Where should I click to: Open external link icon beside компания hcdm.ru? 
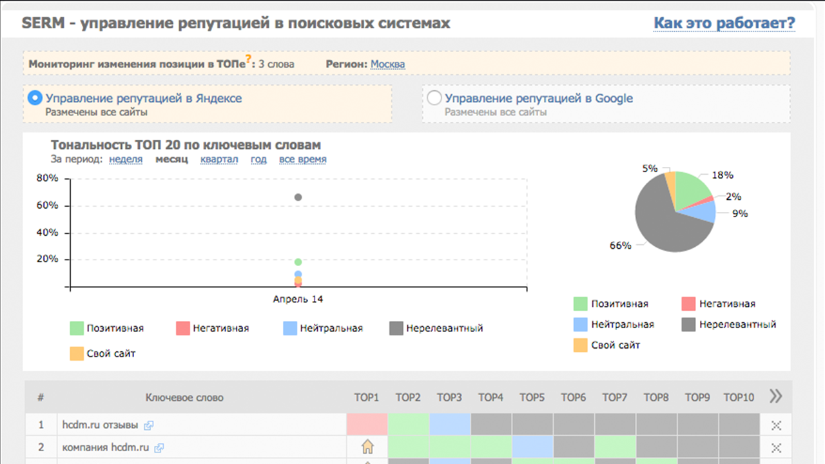click(160, 447)
